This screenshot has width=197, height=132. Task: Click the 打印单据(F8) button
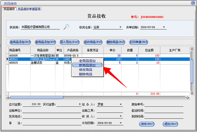click(138, 42)
